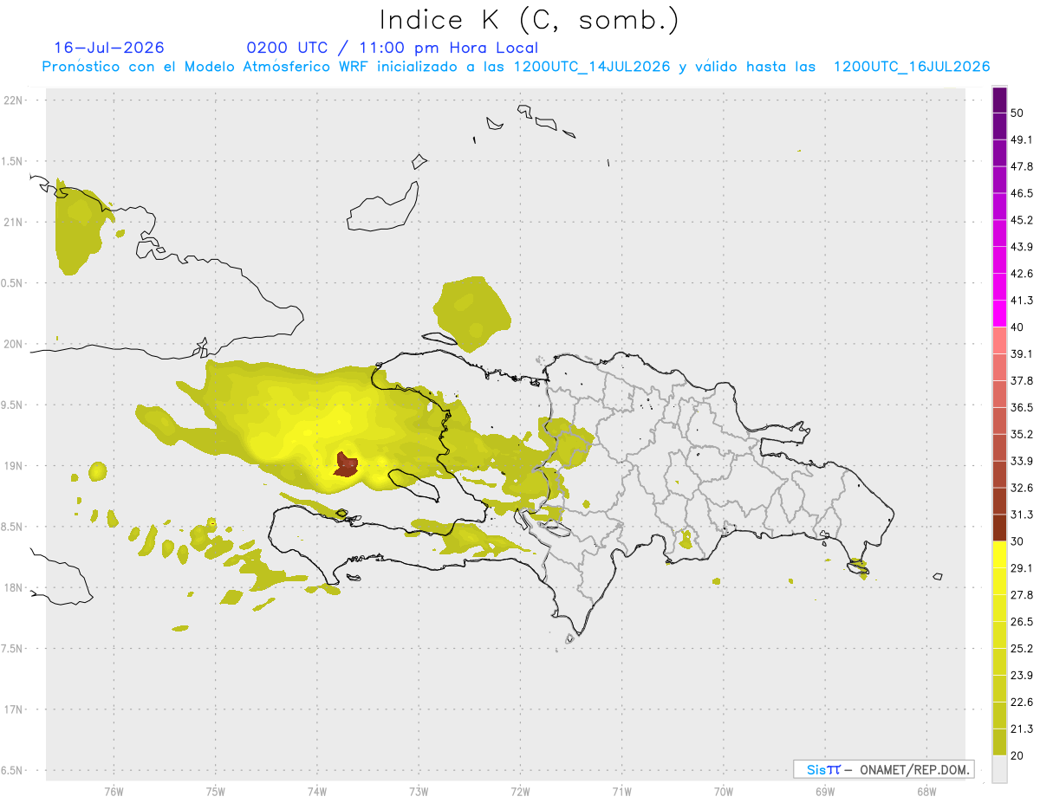Viewport: 1040px width, 803px height.
Task: Click the legend value "25.2"
Action: point(1021,648)
